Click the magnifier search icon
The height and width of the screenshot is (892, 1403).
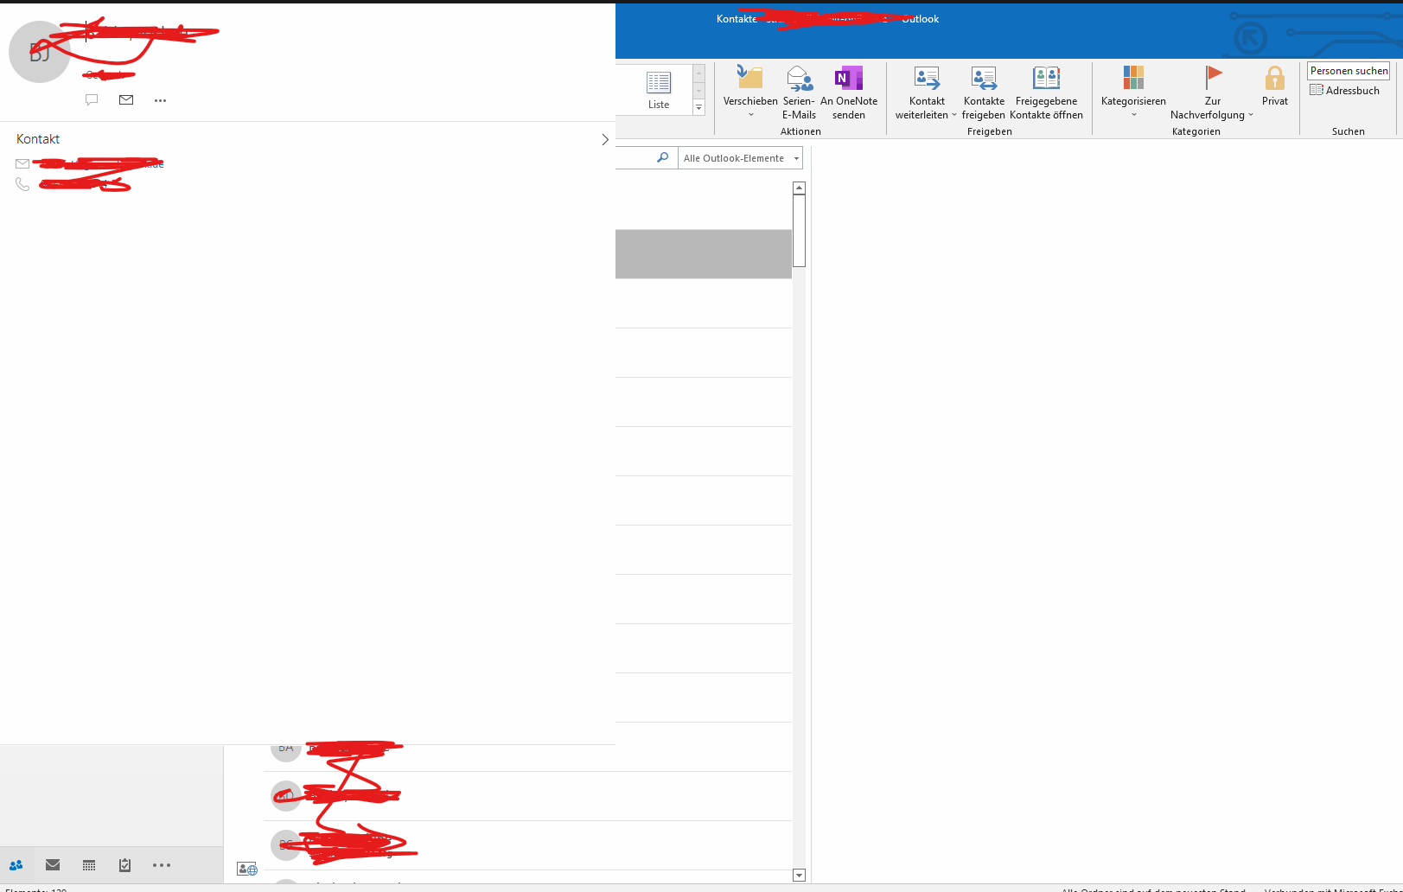tap(663, 157)
